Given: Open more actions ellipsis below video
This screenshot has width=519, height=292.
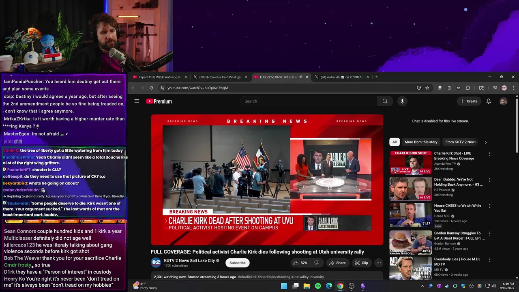Looking at the screenshot, I should [x=379, y=263].
